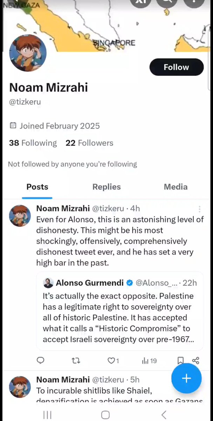
Task: Open quoted Alonso Gurmendi tweet
Action: (x=119, y=311)
